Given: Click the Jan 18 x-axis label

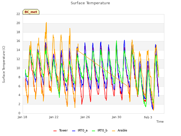Looking at the screenshot, I should (x=22, y=117).
